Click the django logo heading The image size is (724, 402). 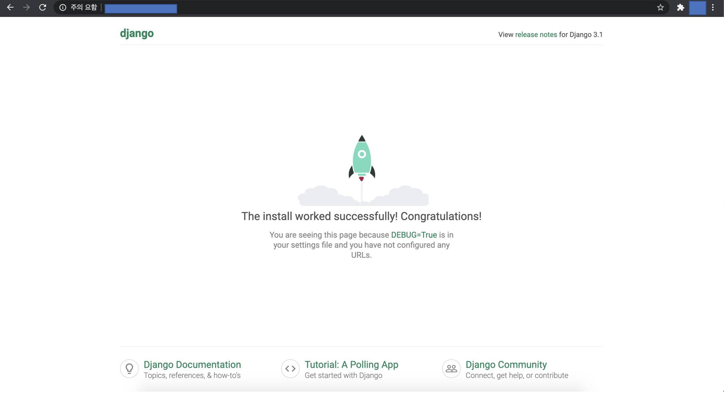(x=137, y=34)
